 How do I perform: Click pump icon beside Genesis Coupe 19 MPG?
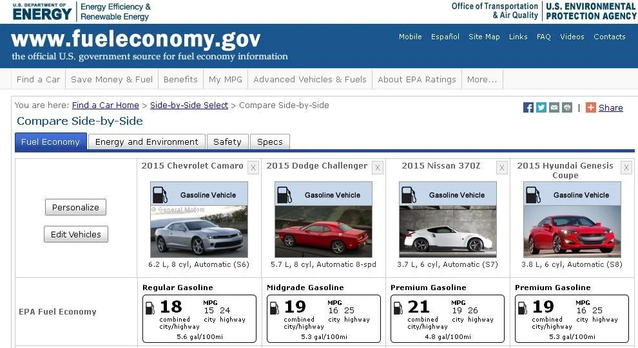[x=523, y=308]
